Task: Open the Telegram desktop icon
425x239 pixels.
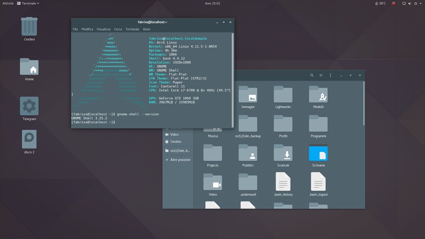Action: pos(29,106)
